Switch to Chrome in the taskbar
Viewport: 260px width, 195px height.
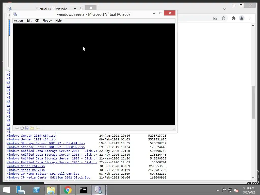(68, 190)
